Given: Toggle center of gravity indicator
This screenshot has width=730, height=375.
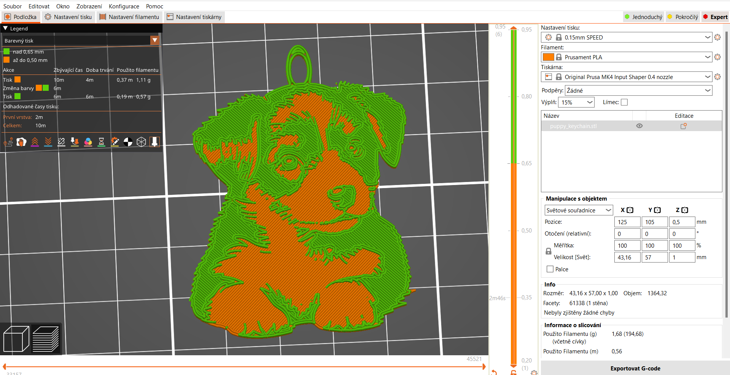Looking at the screenshot, I should coord(128,142).
